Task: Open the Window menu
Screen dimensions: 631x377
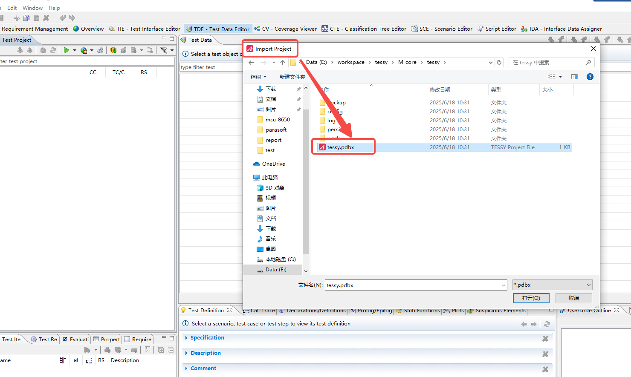Action: pos(32,8)
